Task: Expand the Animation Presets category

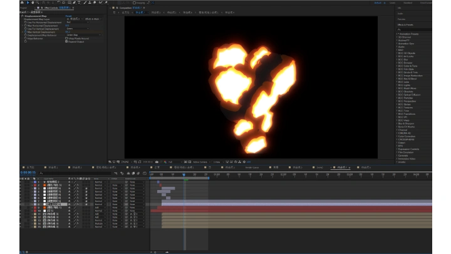Action: pos(397,34)
